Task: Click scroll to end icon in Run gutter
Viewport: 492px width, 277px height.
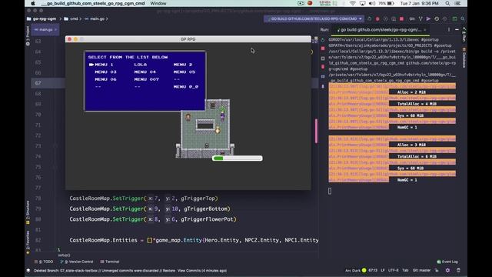Action: 323,85
